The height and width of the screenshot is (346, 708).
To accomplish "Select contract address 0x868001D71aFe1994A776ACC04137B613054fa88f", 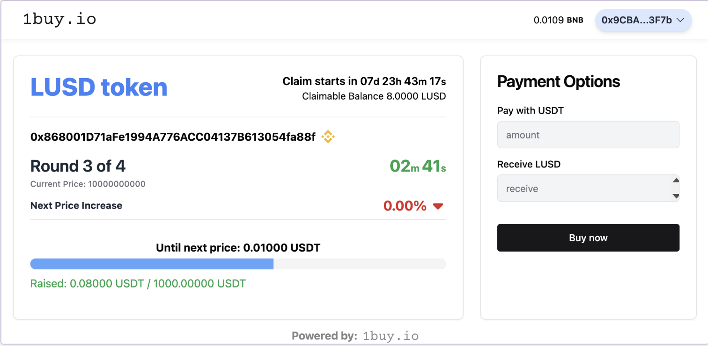I will pyautogui.click(x=173, y=137).
